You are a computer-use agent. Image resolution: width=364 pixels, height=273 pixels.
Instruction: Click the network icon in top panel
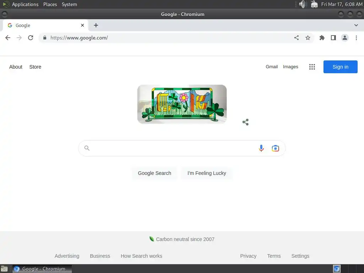pos(314,4)
